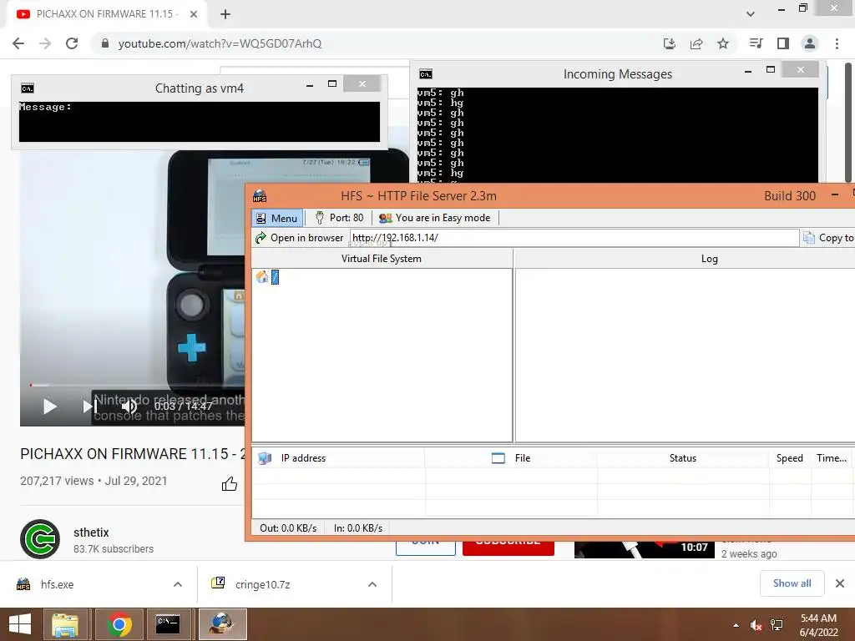855x641 pixels.
Task: Click the Chatting as vm4 console icon
Action: (x=28, y=88)
